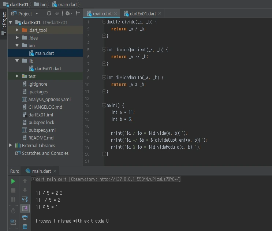Click the restore layout icon in Run panel
The width and height of the screenshot is (272, 231).
(x=13, y=222)
